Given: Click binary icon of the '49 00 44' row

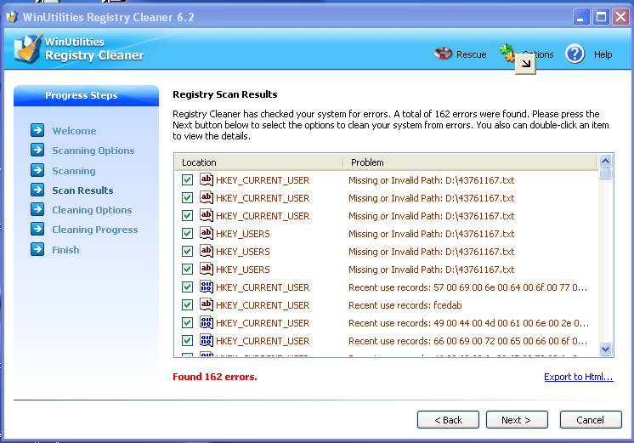Looking at the screenshot, I should click(207, 322).
